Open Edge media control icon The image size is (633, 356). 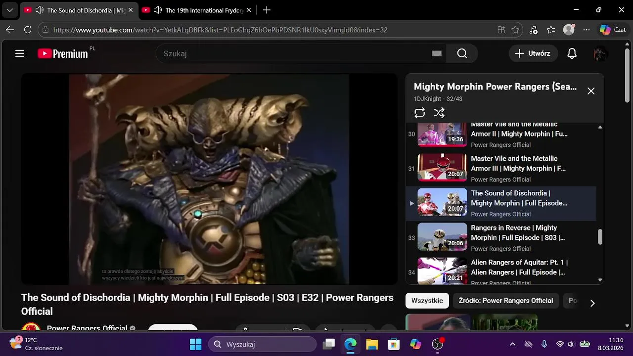[533, 30]
